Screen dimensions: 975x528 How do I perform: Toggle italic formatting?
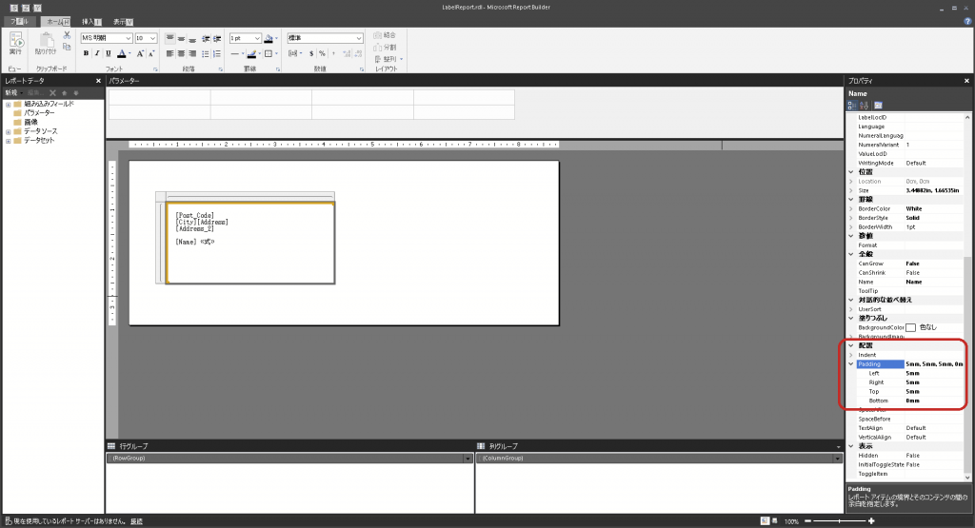(97, 53)
